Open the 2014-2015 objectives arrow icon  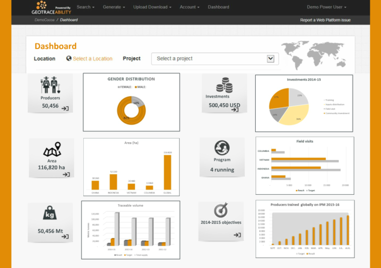[237, 235]
